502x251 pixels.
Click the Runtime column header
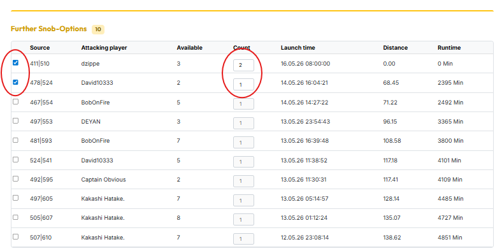(x=449, y=48)
